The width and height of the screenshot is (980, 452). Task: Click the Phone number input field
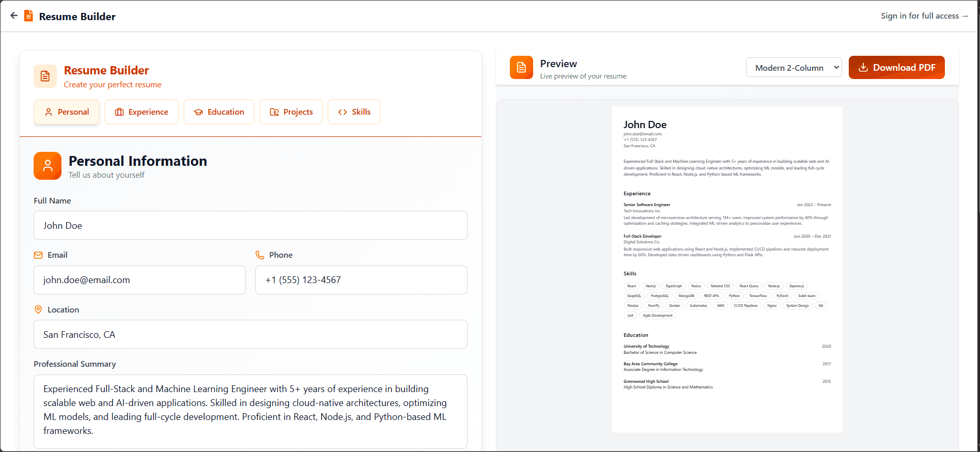click(x=361, y=280)
